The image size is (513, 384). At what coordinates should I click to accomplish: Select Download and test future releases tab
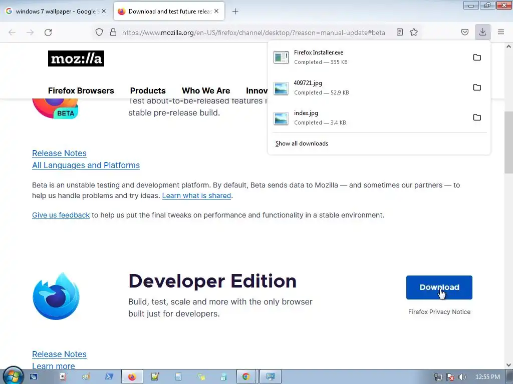pos(169,11)
